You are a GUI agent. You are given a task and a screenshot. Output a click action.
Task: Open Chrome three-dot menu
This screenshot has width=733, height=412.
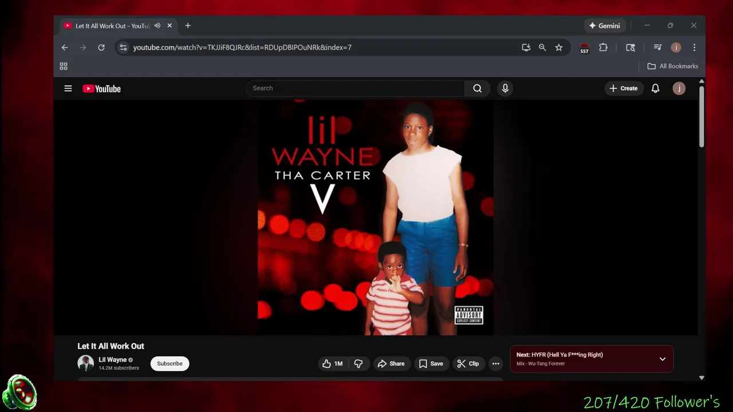(x=694, y=47)
